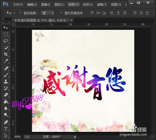156x140 pixels.
Task: Click the Align Vertical Centers icon
Action: (x=98, y=13)
